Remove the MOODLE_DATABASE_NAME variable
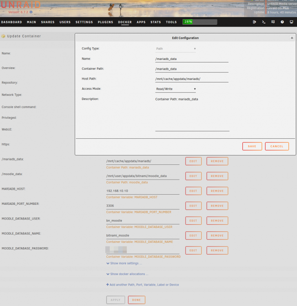Screen dimensions: 297x306 [217, 235]
